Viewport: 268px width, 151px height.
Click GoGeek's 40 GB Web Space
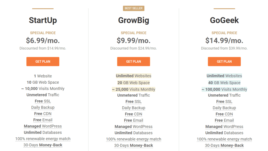(x=224, y=83)
